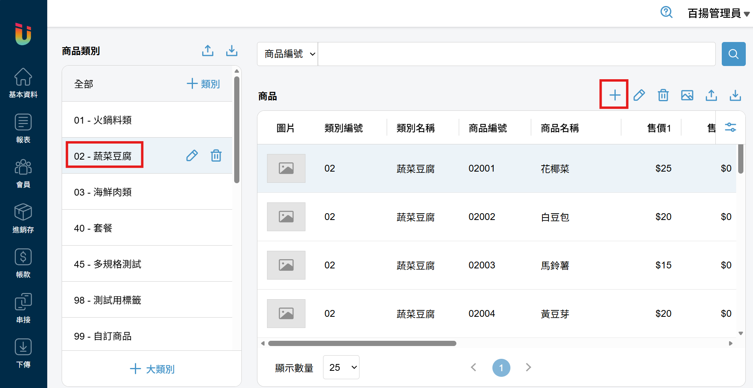Click the add product plus icon
Viewport: 753px width, 388px height.
click(614, 95)
